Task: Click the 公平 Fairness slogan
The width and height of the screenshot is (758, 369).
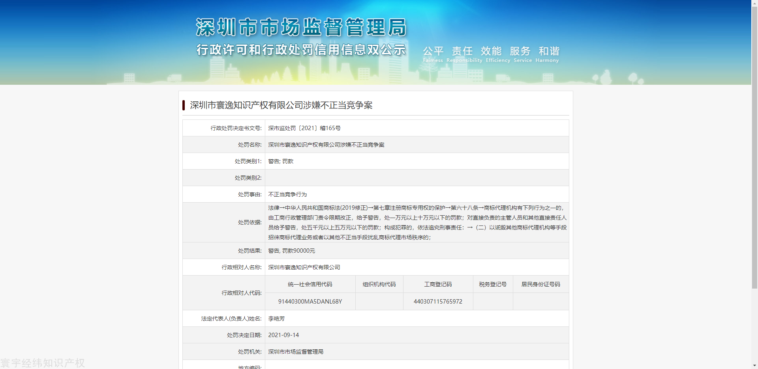Action: tap(433, 54)
